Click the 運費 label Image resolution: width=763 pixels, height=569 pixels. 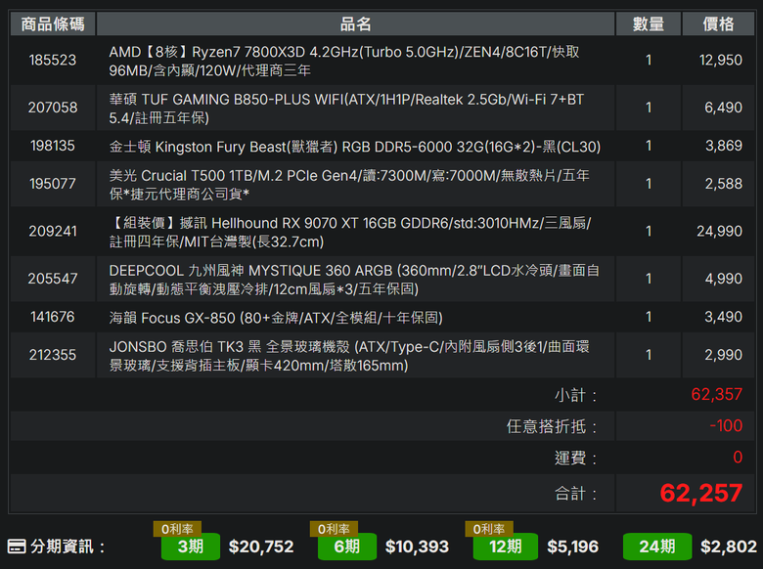575,459
